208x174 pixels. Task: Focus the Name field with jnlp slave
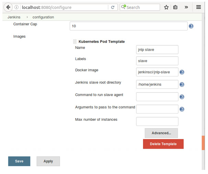pyautogui.click(x=157, y=50)
